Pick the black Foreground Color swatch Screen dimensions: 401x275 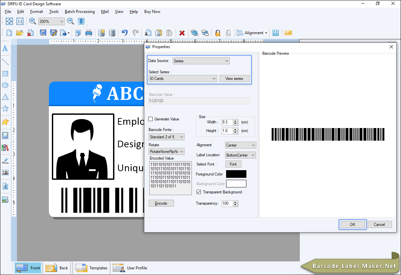[236, 174]
